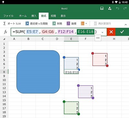
Task: Tap the ellipsis popup under formula bar
Action: tap(98, 38)
